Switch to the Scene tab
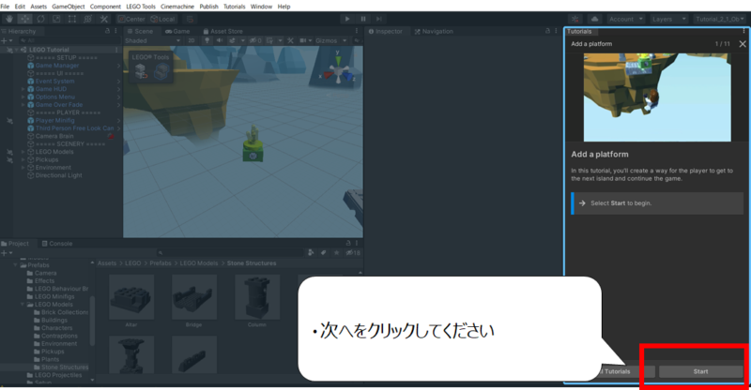Image resolution: width=751 pixels, height=390 pixels. tap(140, 31)
